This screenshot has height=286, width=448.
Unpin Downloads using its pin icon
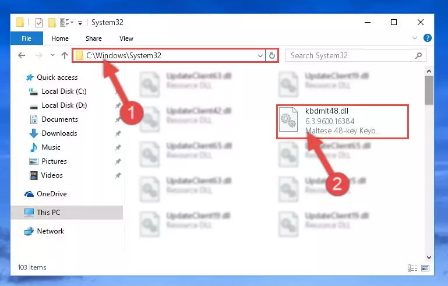(118, 133)
